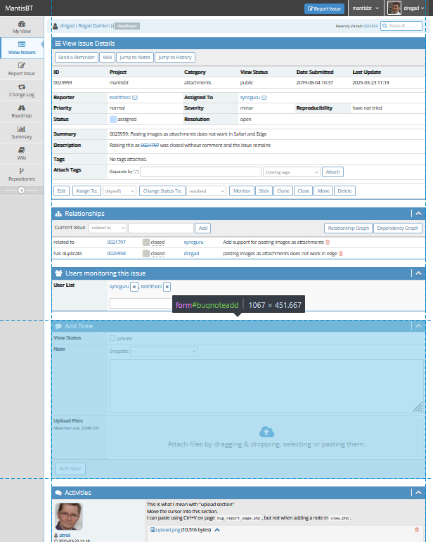This screenshot has width=433, height=542.
Task: Check the private view status checkbox
Action: click(x=112, y=338)
